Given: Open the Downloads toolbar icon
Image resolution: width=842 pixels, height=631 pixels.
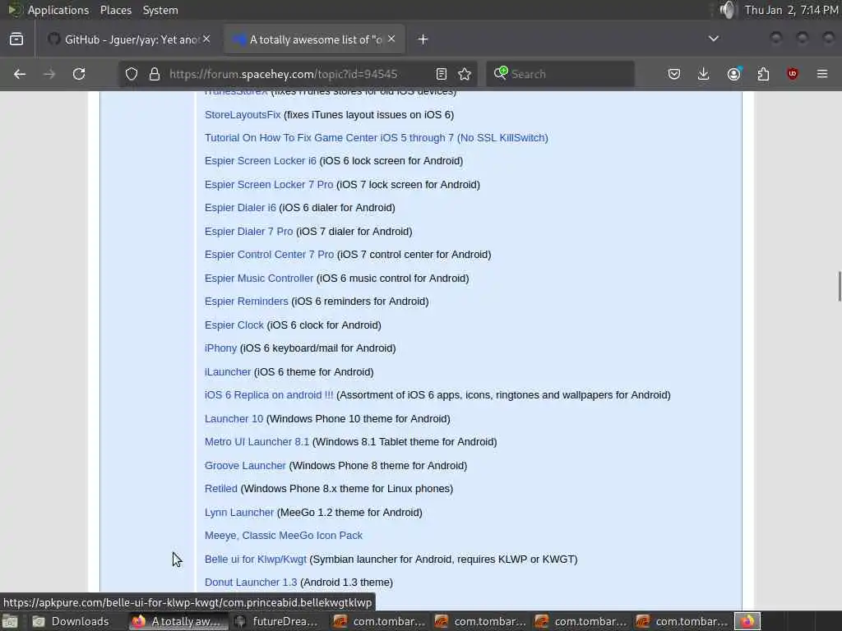Looking at the screenshot, I should [x=704, y=74].
